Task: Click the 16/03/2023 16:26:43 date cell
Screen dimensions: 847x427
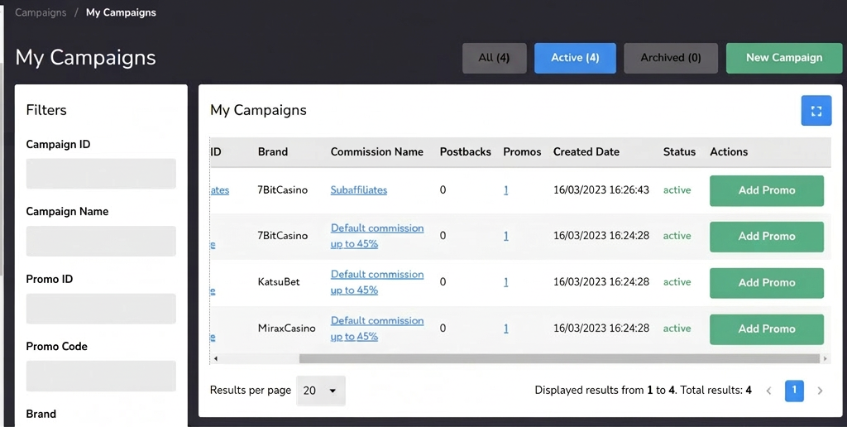Action: click(601, 190)
